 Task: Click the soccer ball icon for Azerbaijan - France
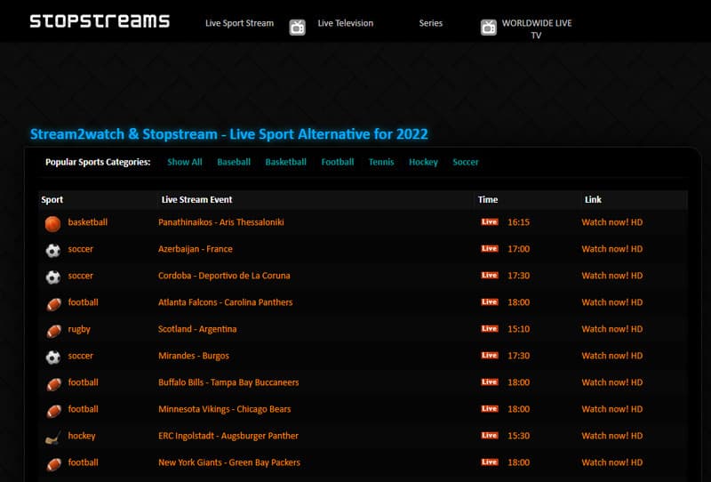pyautogui.click(x=53, y=250)
